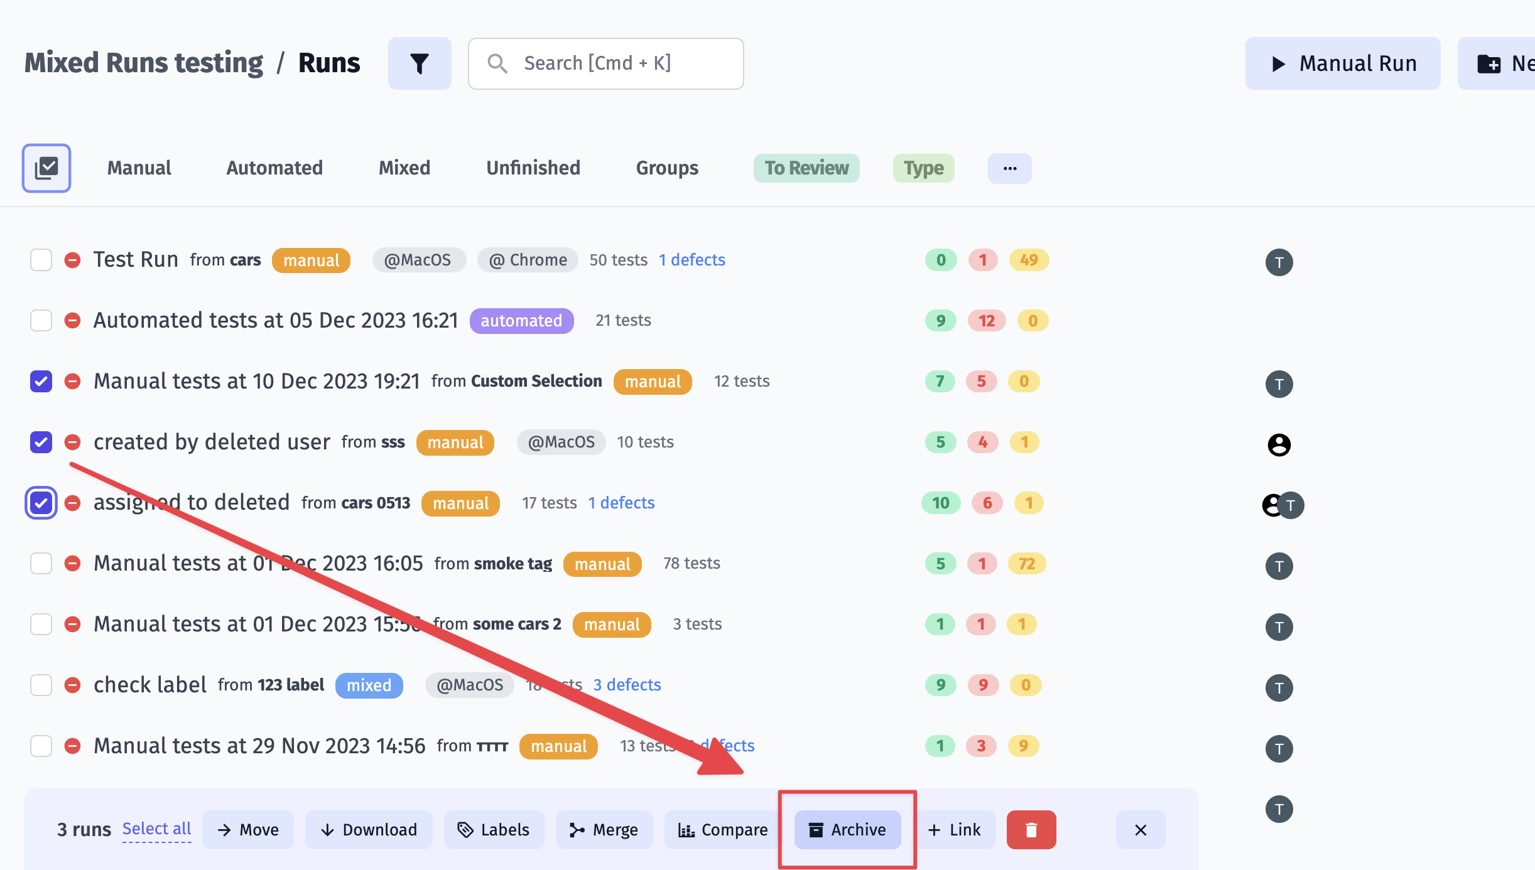Image resolution: width=1535 pixels, height=870 pixels.
Task: Open the three-dots more tabs menu
Action: pos(1010,168)
